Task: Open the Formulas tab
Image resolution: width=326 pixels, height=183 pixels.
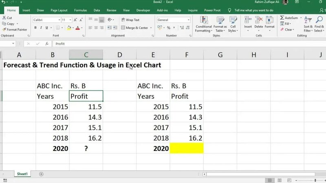Action: click(80, 10)
